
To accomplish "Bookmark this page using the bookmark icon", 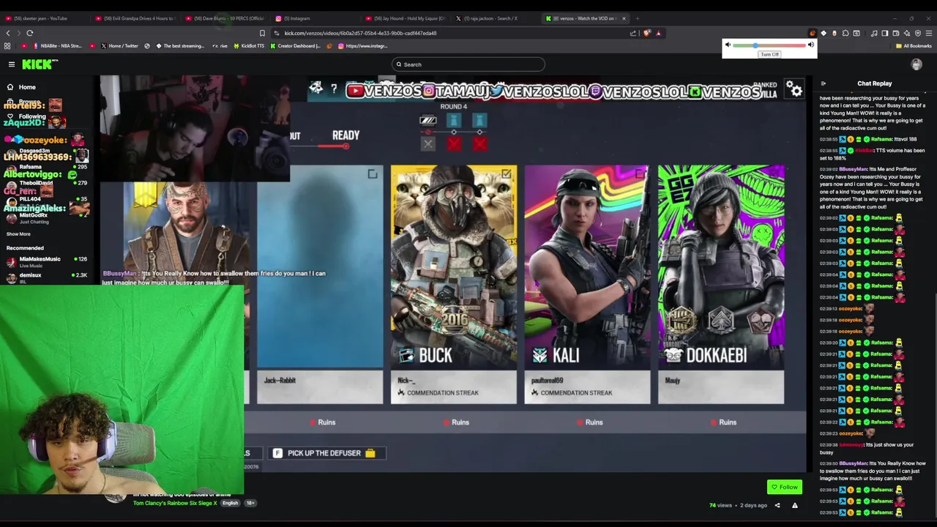I will click(262, 33).
